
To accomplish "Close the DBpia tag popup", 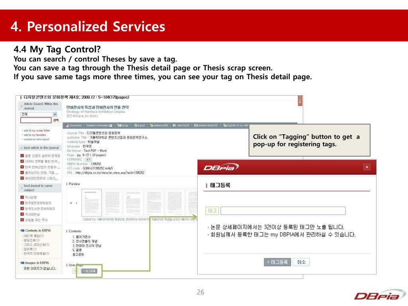I will tap(367, 167).
